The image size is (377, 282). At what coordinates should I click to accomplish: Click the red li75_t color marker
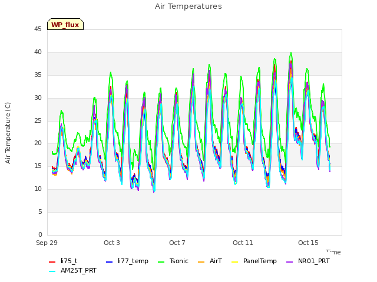tap(52, 262)
